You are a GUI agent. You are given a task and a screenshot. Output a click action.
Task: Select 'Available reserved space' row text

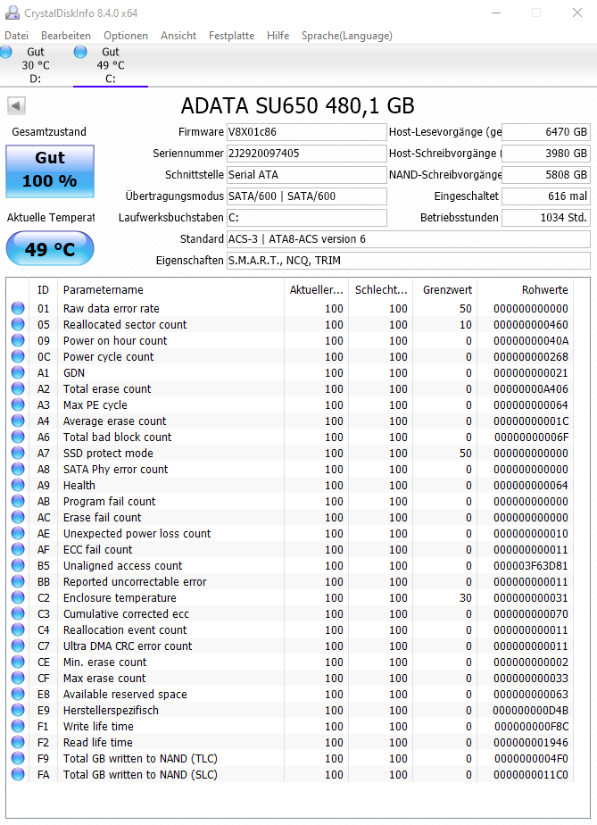coord(125,694)
